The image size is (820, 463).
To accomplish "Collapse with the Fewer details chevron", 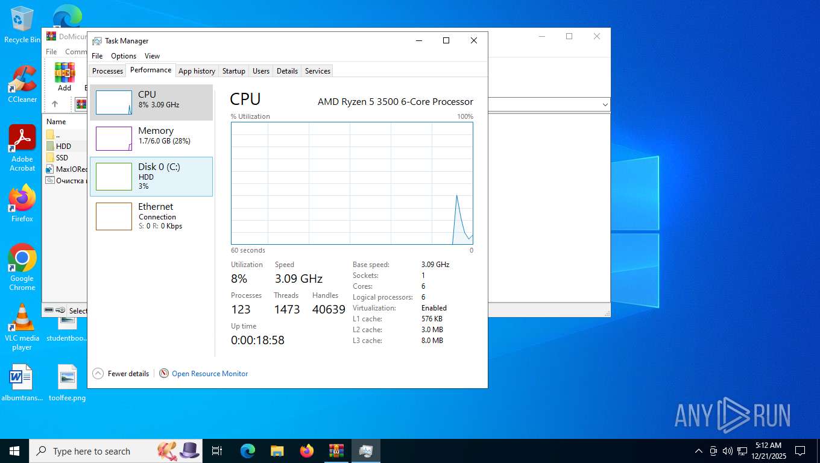I will 98,373.
